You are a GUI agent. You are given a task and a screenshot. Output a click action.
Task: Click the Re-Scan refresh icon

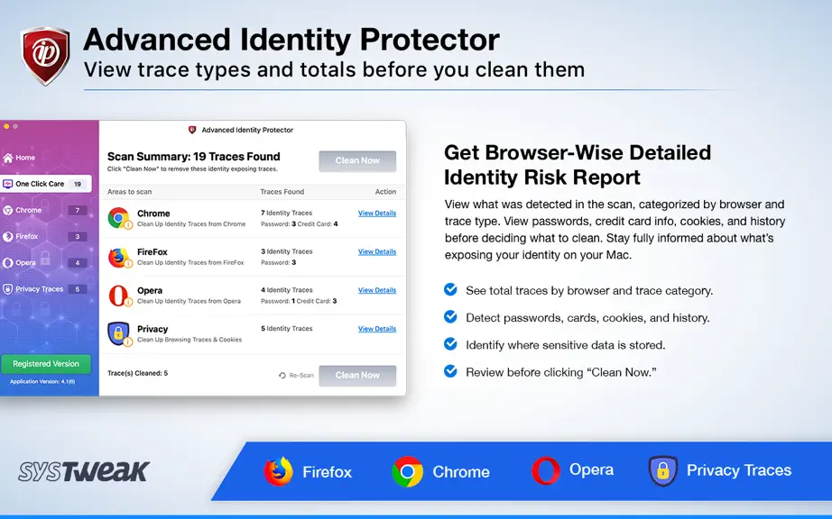click(x=282, y=376)
